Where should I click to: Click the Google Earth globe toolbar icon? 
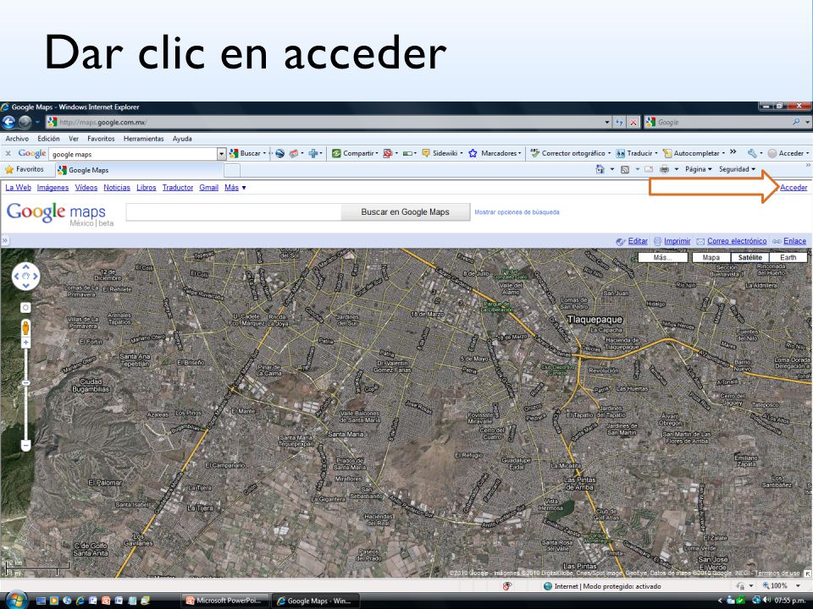point(280,153)
